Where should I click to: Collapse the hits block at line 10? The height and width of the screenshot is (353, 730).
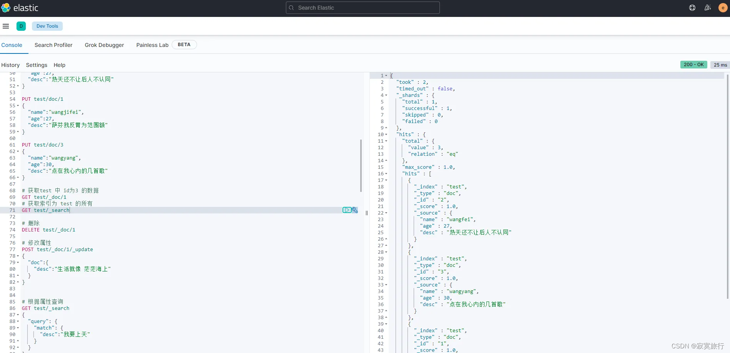[386, 135]
